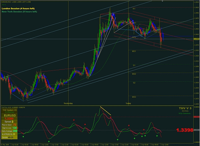Click the Yesterday period separator label
200x146 pixels.
68,103
